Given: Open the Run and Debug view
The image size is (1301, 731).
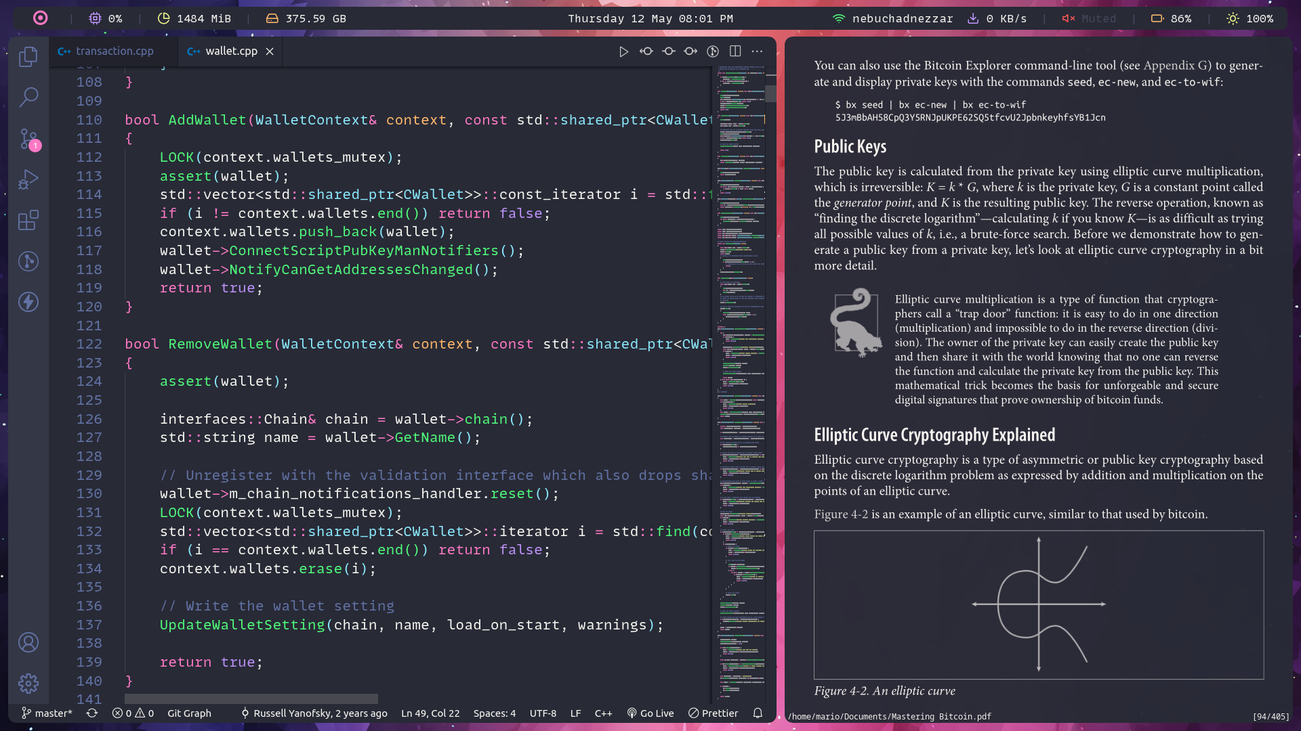Looking at the screenshot, I should pos(28,179).
